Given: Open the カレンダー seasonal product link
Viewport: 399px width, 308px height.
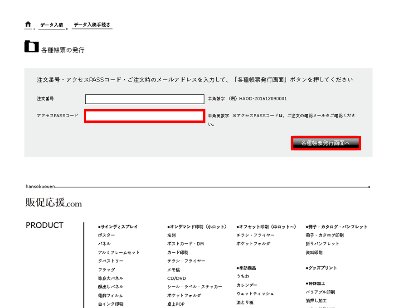Looking at the screenshot, I should (x=247, y=285).
